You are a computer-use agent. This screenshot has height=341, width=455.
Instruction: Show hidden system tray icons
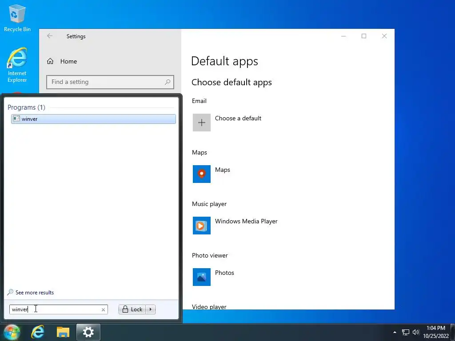coord(395,332)
